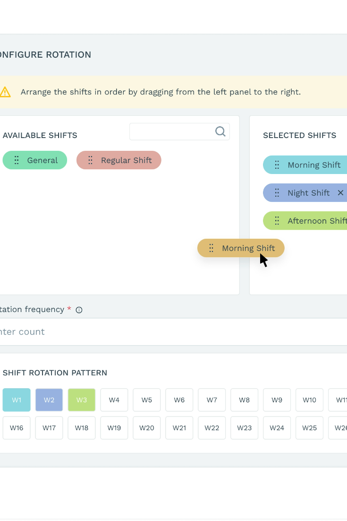This screenshot has width=347, height=521.
Task: Click the rotation frequency info icon
Action: 79,310
